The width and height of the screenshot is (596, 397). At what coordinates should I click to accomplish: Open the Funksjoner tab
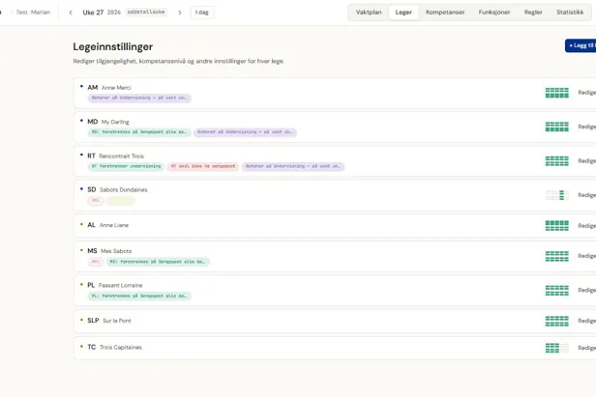pyautogui.click(x=494, y=13)
